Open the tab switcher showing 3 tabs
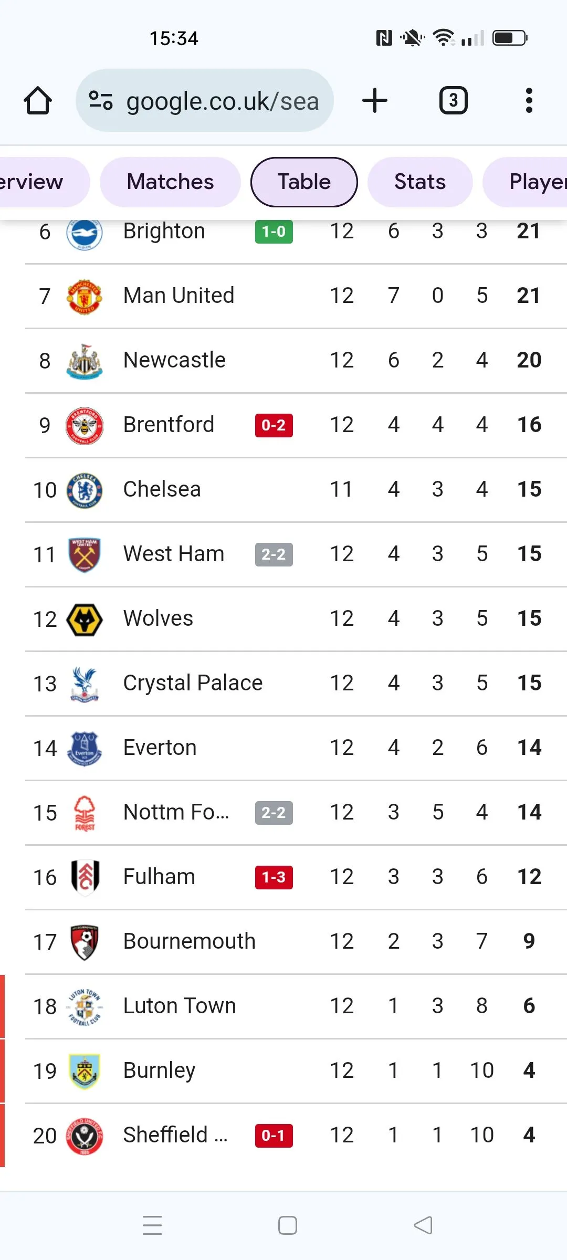The height and width of the screenshot is (1260, 567). click(x=453, y=100)
